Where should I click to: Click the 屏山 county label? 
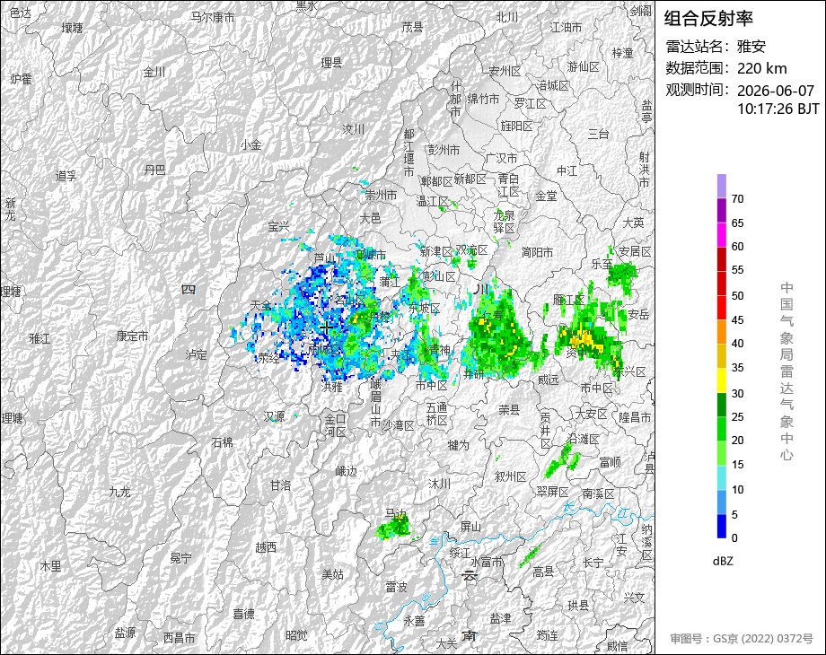(470, 527)
